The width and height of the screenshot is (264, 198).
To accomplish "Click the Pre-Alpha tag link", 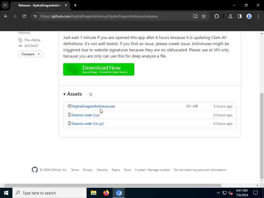I will point(32,40).
